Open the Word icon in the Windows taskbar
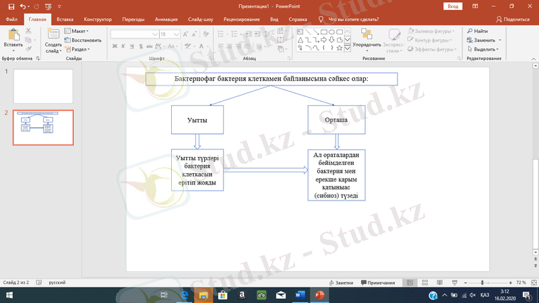539x303 pixels. pyautogui.click(x=300, y=295)
